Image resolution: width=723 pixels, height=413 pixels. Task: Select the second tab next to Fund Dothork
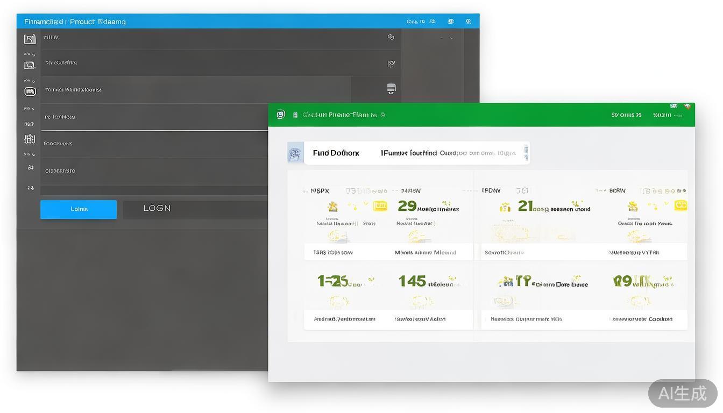409,153
